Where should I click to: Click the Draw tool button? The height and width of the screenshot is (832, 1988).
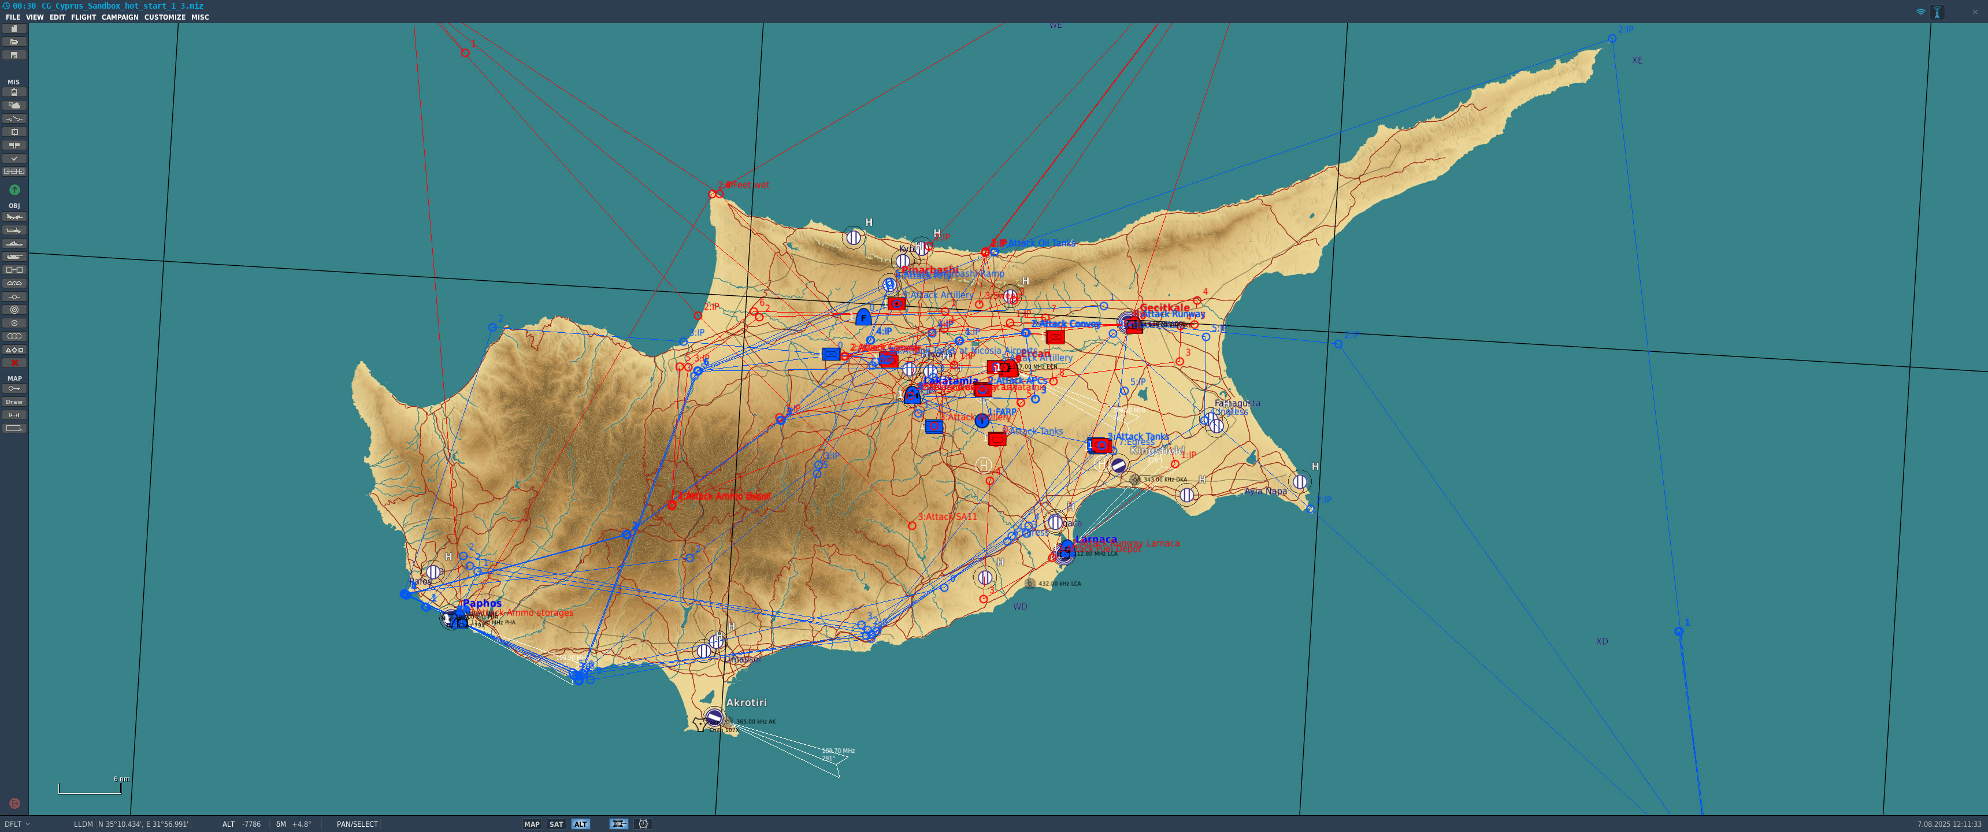point(14,402)
